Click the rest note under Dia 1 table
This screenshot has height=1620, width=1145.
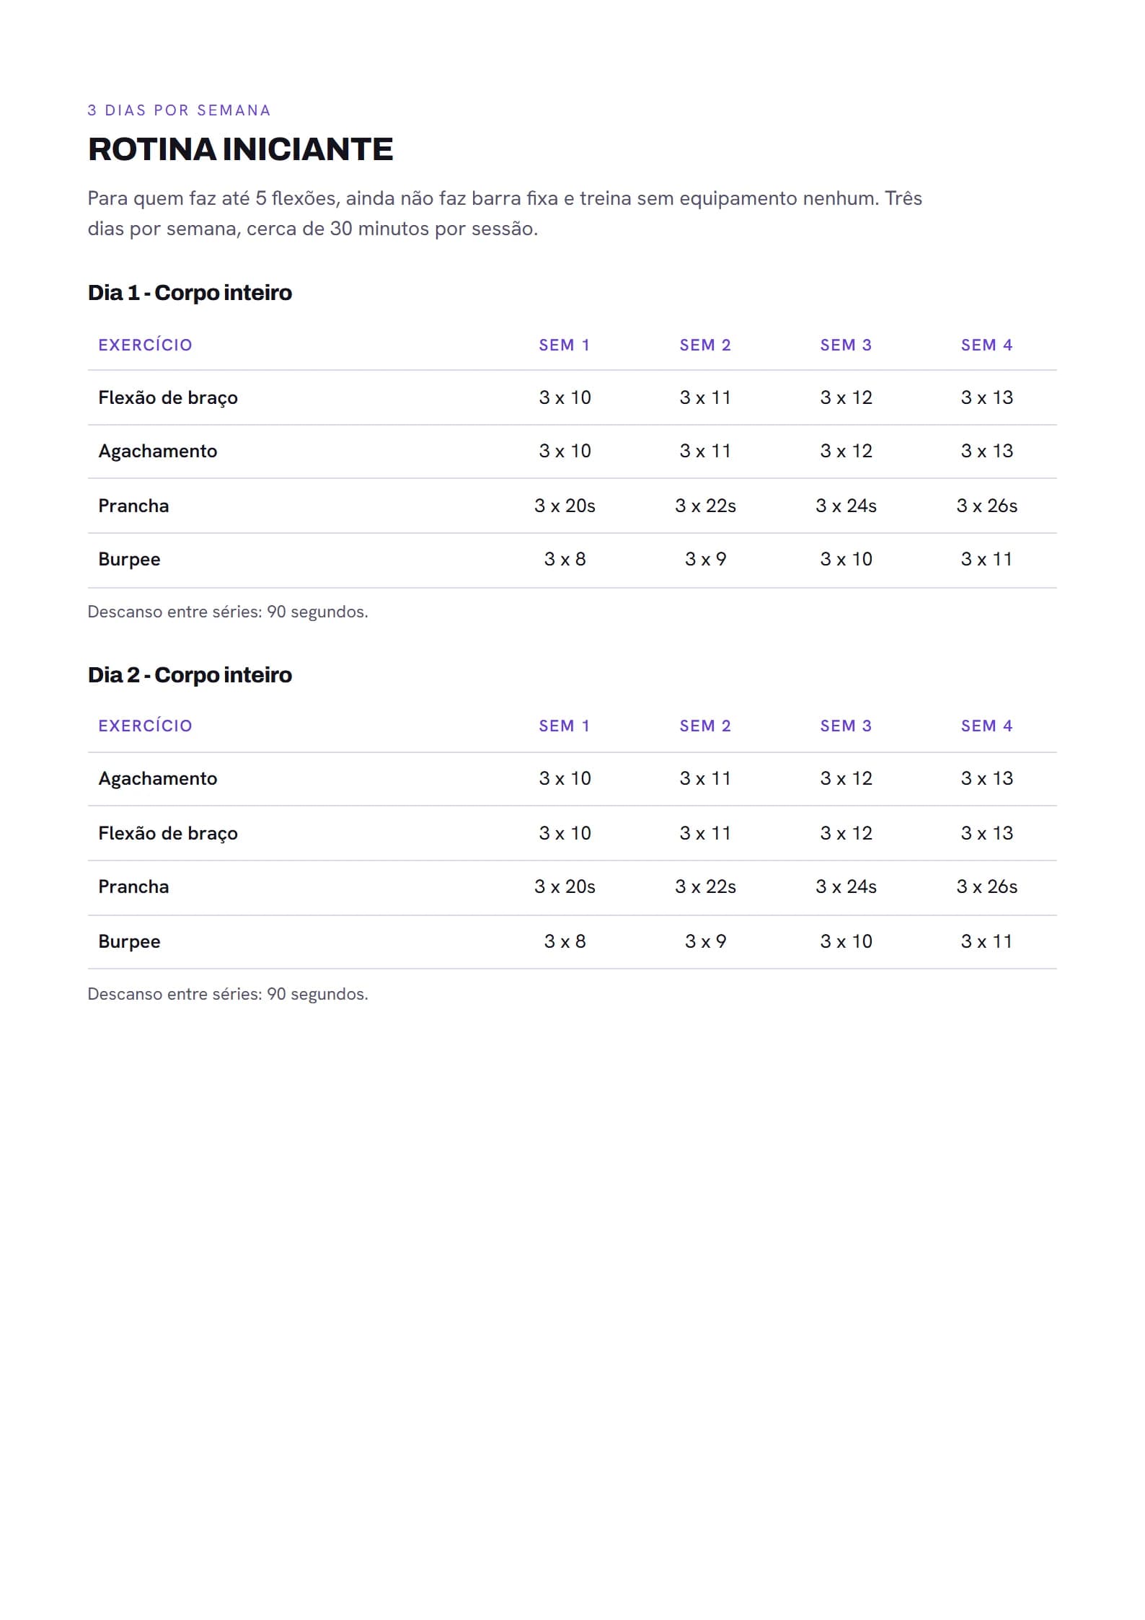[x=228, y=612]
